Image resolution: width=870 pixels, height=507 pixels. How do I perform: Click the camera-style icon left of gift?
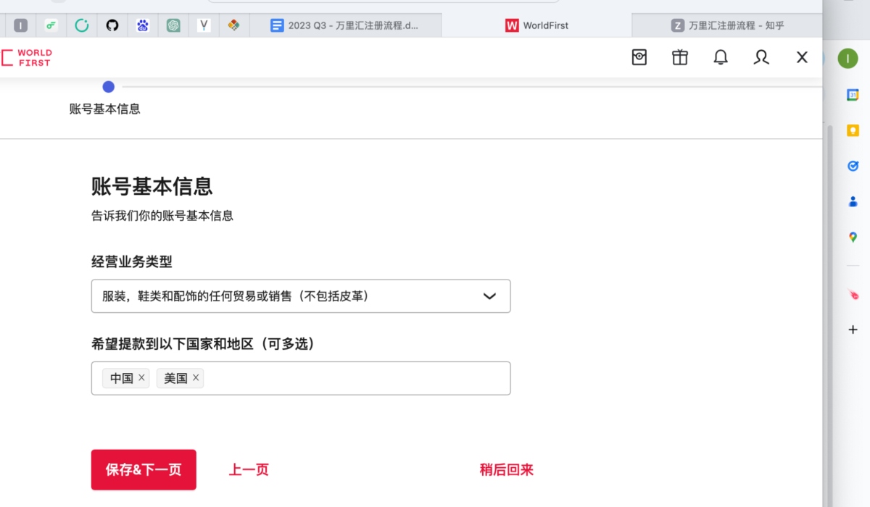click(x=639, y=57)
